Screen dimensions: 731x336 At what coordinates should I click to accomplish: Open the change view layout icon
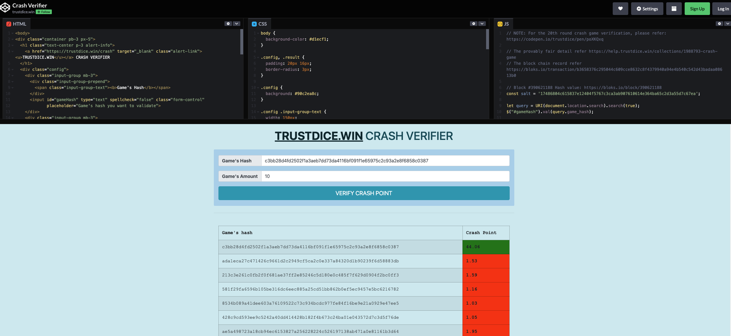point(674,9)
